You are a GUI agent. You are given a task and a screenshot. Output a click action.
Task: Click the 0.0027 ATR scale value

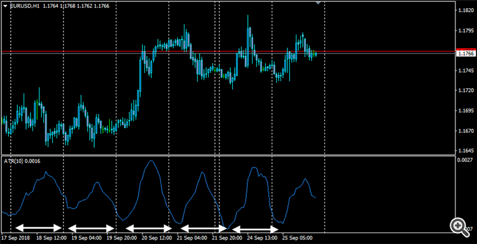466,160
